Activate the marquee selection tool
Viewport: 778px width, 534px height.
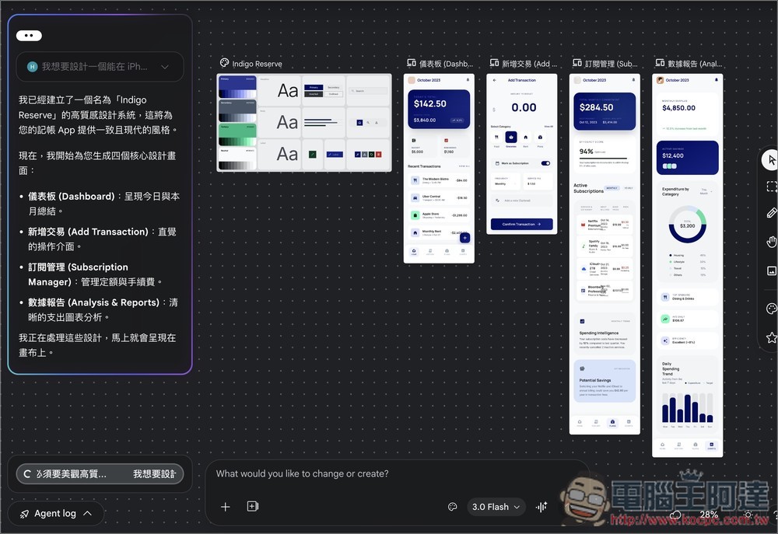click(x=769, y=187)
